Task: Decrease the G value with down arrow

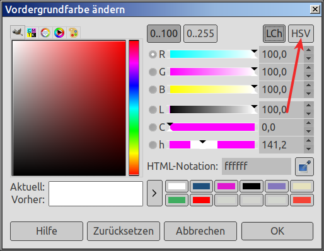Action: tap(308, 76)
